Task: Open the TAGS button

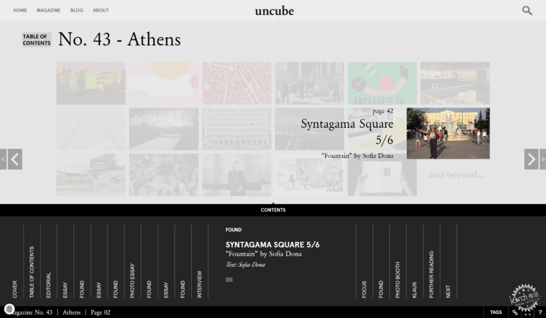Action: [x=496, y=312]
